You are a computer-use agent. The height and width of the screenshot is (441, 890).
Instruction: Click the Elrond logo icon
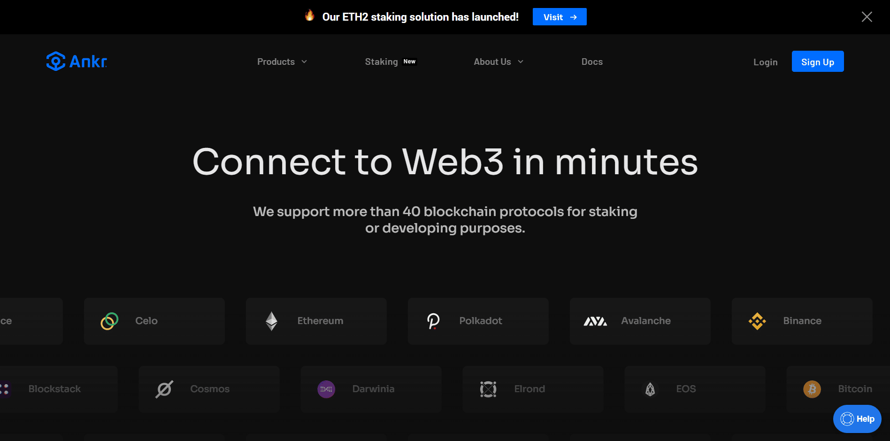488,389
